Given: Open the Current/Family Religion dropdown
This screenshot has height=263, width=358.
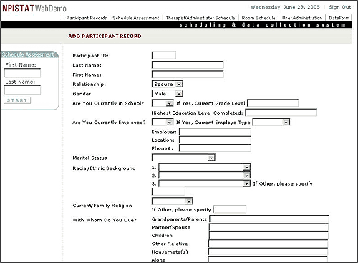Looking at the screenshot, I should click(x=173, y=201).
